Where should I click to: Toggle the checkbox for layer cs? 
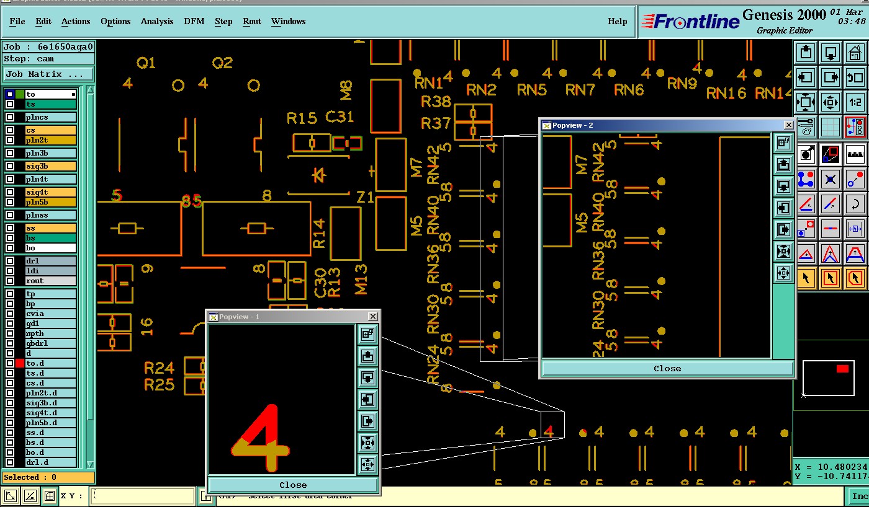click(10, 130)
